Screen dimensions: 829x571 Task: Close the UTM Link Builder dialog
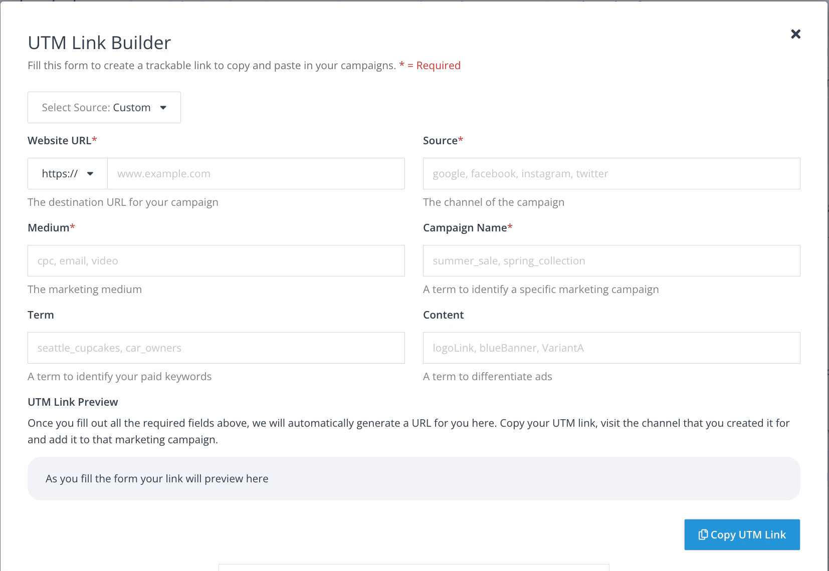pos(795,34)
